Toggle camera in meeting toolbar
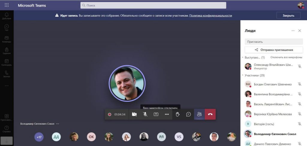 point(134,114)
